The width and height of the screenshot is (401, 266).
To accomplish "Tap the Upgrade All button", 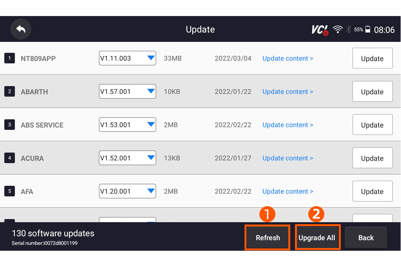I will [317, 237].
